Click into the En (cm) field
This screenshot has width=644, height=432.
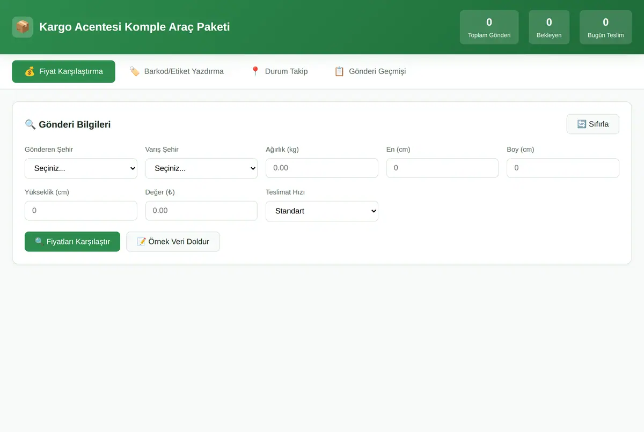[442, 168]
